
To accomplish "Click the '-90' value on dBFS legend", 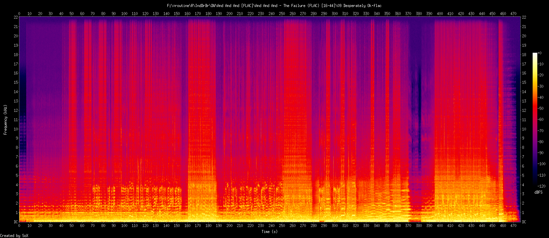I will [540, 153].
